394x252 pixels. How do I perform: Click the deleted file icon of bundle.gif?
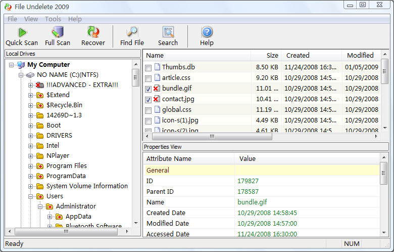pyautogui.click(x=157, y=88)
